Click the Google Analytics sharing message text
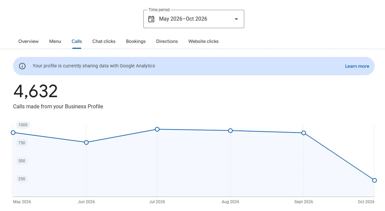This screenshot has height=211, width=385. pos(94,66)
